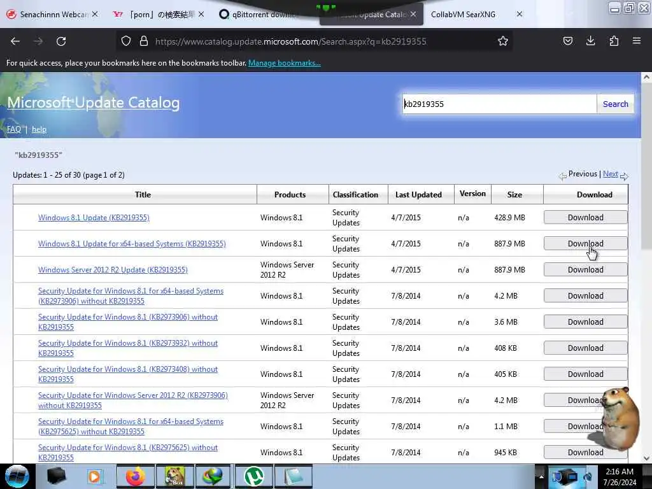Download the 3.6 MB security update
652x489 pixels.
point(586,322)
